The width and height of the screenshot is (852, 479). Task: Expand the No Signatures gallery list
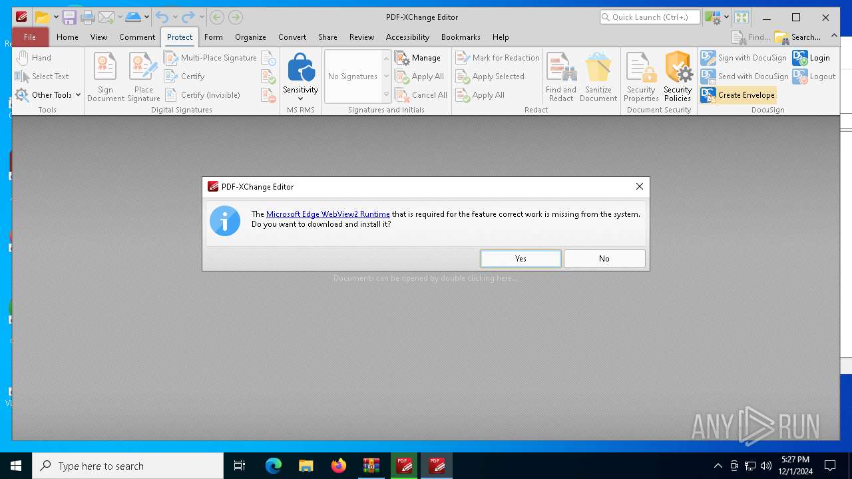[386, 96]
